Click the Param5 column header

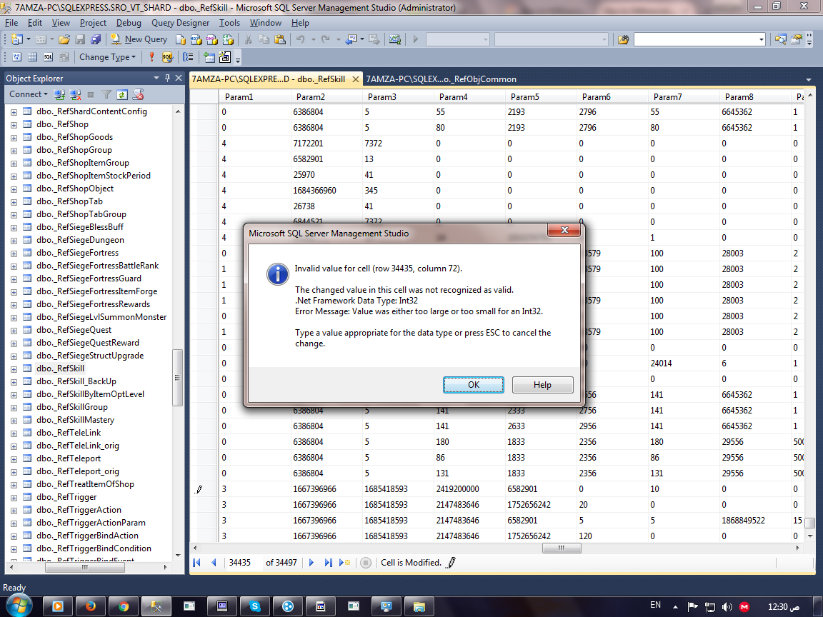click(541, 96)
